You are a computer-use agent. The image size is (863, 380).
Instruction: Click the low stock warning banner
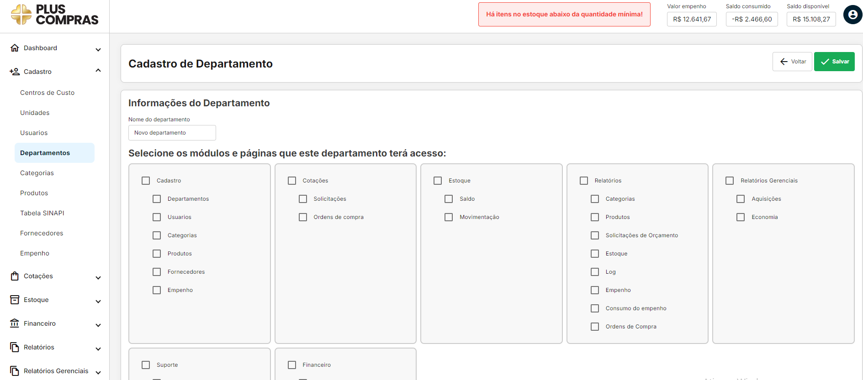click(564, 15)
